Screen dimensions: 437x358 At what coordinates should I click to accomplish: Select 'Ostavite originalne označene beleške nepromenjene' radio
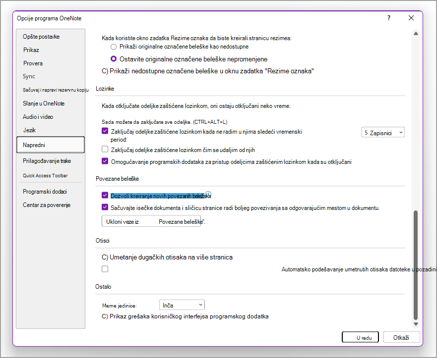click(x=114, y=59)
